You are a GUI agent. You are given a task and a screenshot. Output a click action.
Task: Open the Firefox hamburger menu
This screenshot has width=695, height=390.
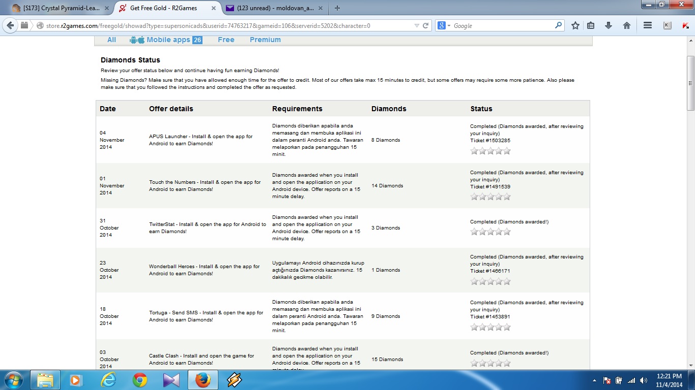point(648,25)
